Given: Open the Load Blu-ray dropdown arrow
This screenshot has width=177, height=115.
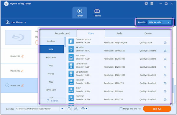Looking at the screenshot, I should (25, 22).
